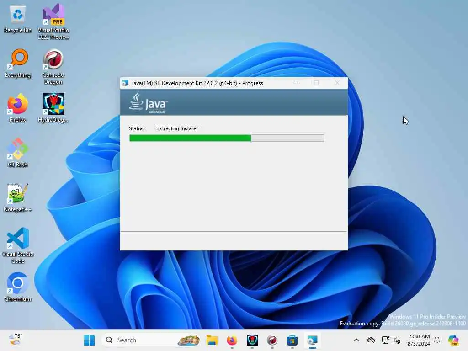The height and width of the screenshot is (351, 468).
Task: Select the HydraDragon desktop shortcut
Action: click(53, 108)
